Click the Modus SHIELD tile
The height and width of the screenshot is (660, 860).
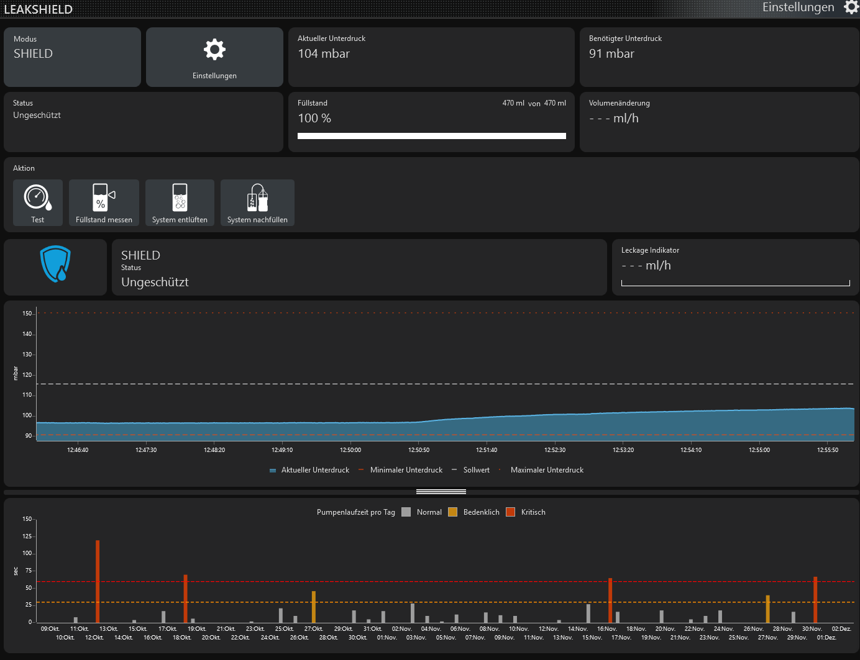pos(72,57)
